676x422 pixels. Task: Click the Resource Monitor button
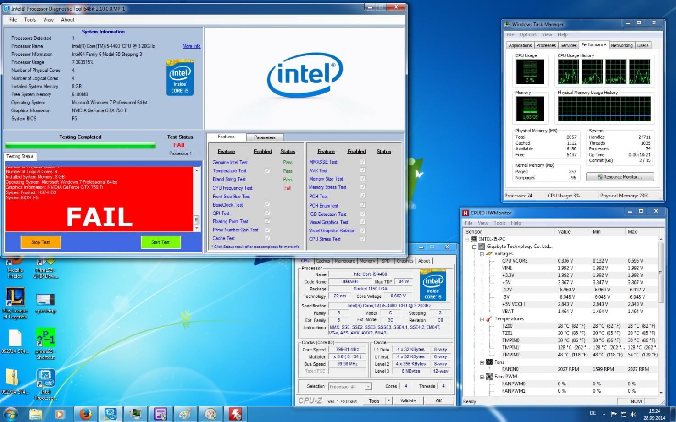(620, 176)
